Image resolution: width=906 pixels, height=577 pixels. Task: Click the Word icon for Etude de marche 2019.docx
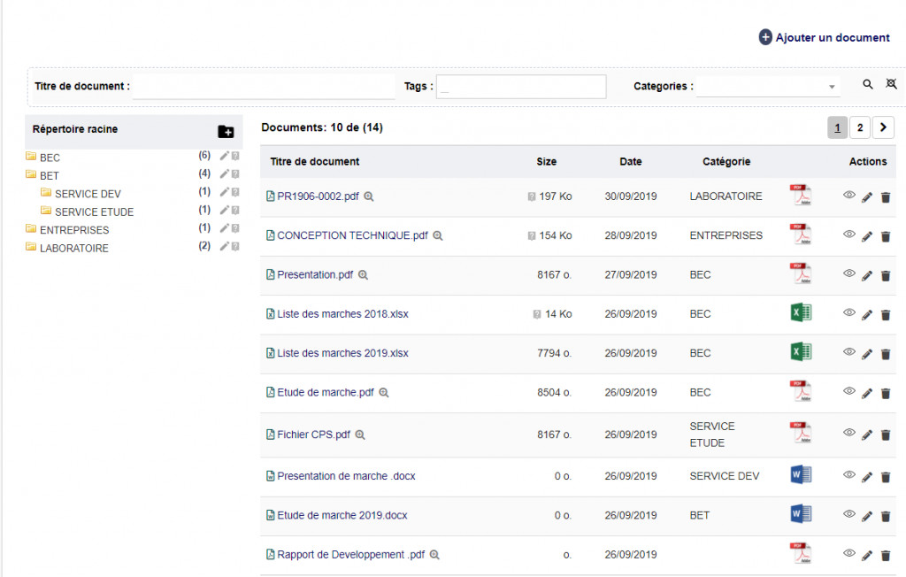[x=800, y=514]
